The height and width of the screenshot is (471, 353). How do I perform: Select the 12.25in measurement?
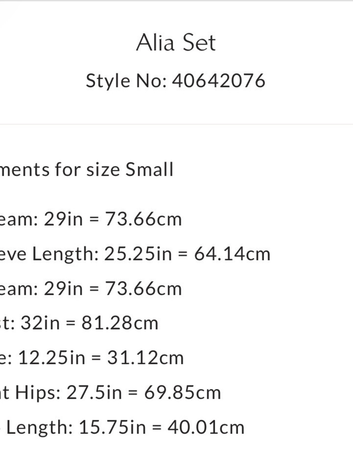click(52, 358)
